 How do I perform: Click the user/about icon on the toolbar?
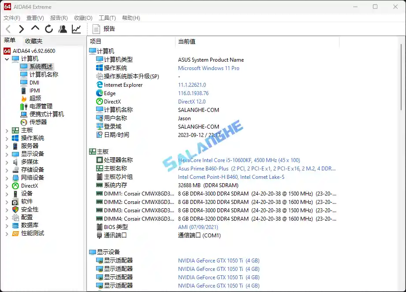coord(62,29)
